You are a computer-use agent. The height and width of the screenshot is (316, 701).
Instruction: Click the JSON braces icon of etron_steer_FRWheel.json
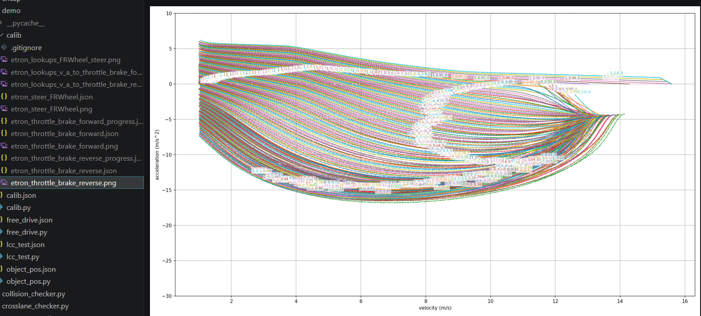point(4,97)
